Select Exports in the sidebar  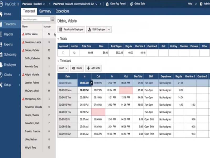tap(9, 44)
